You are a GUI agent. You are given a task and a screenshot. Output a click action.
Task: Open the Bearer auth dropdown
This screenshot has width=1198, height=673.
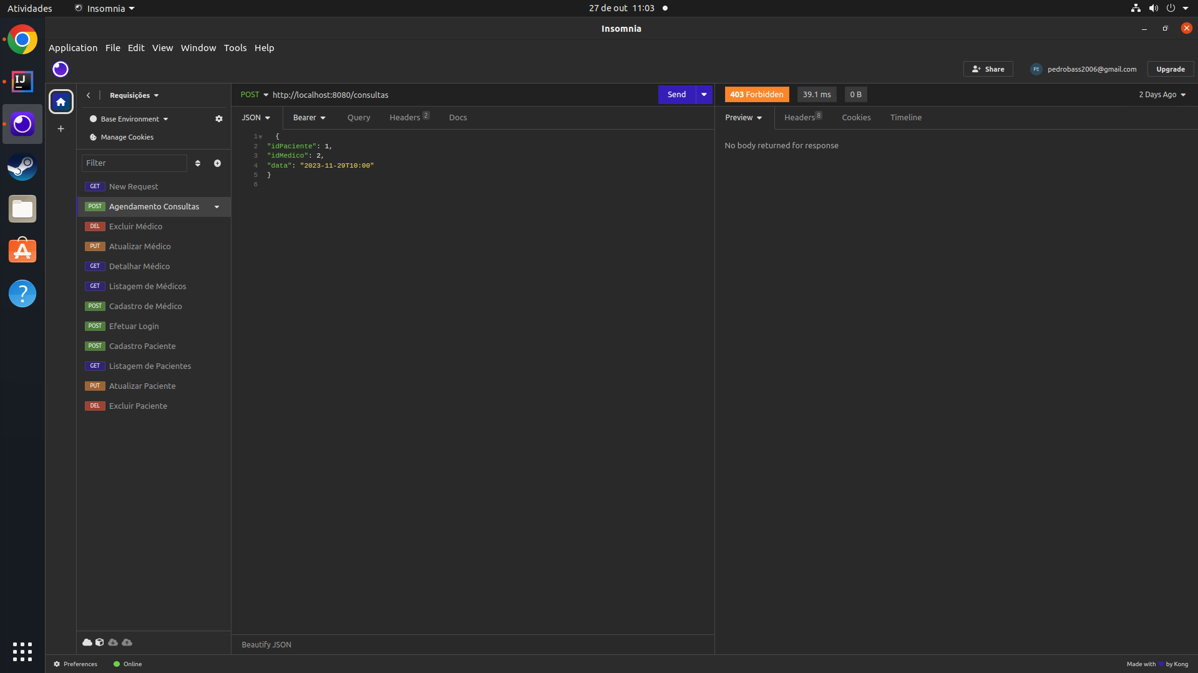[309, 118]
